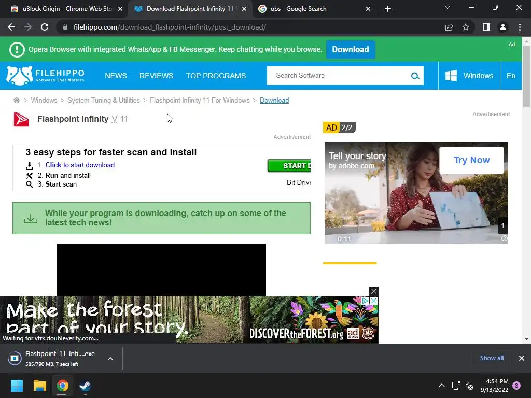Open the NEWS menu item
Viewport: 531px width, 398px height.
click(x=116, y=76)
